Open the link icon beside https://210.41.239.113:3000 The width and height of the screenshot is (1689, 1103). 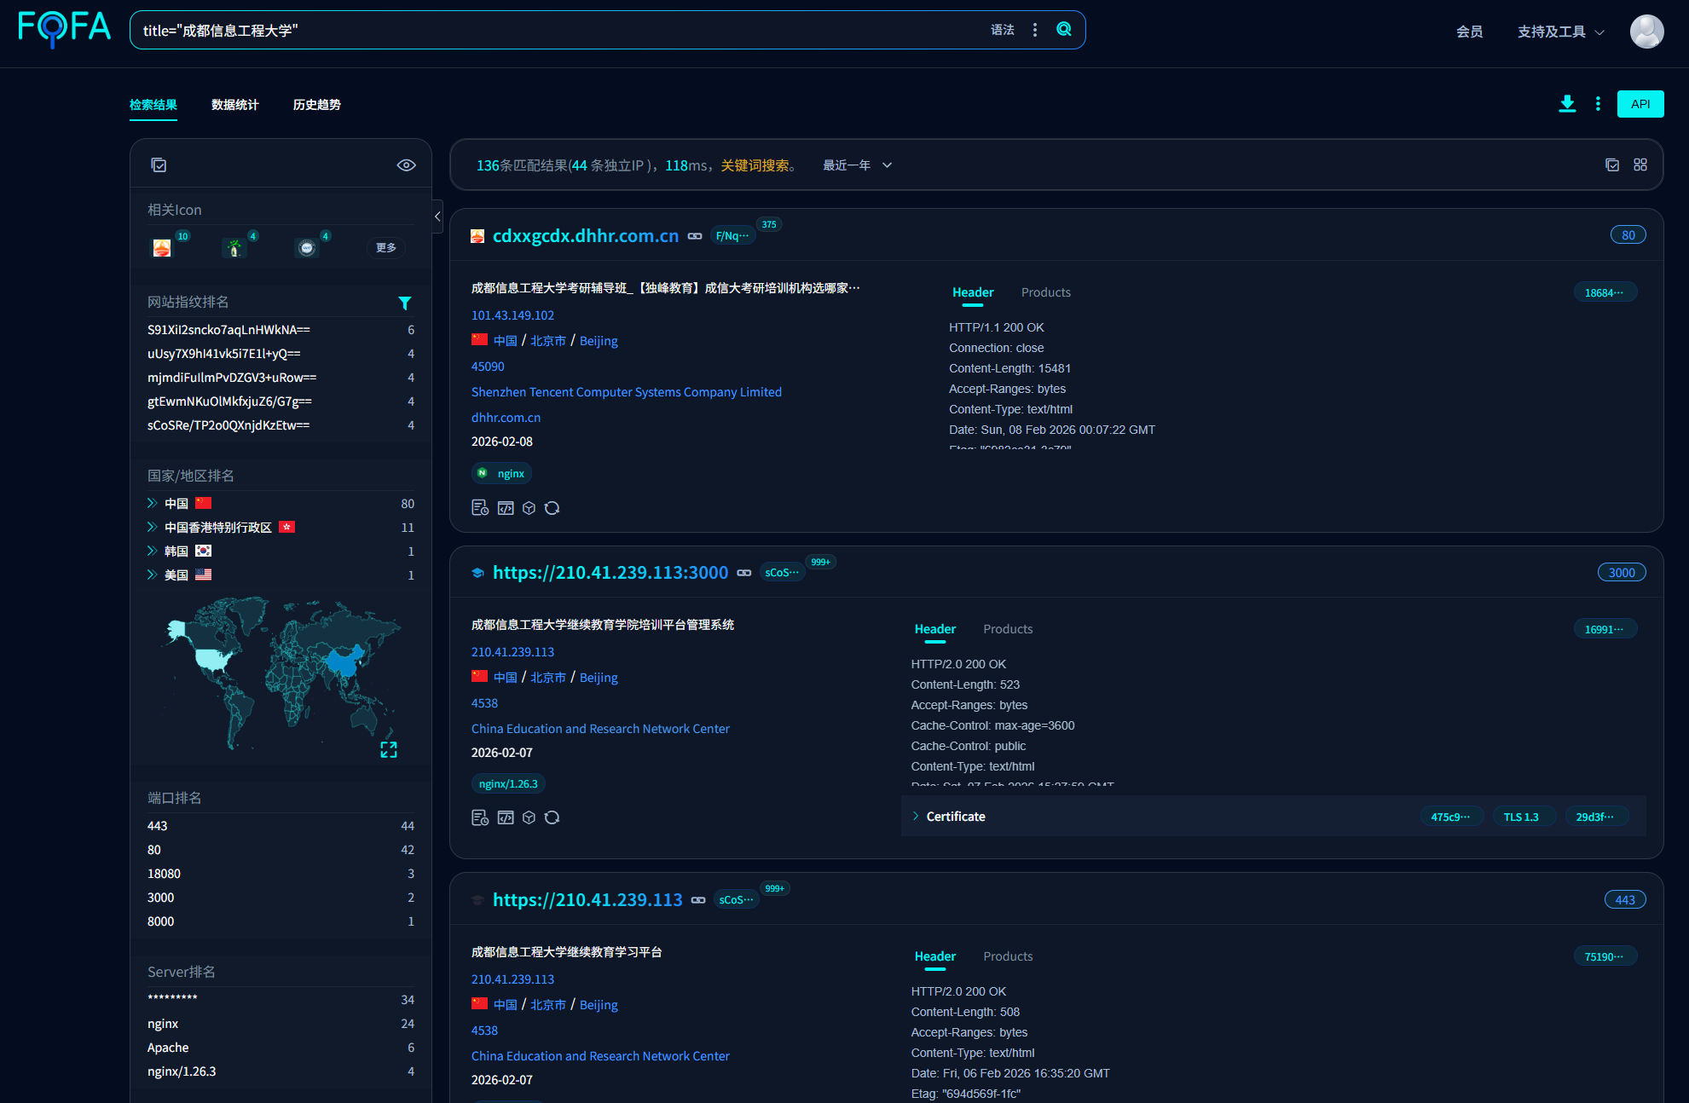pyautogui.click(x=744, y=573)
